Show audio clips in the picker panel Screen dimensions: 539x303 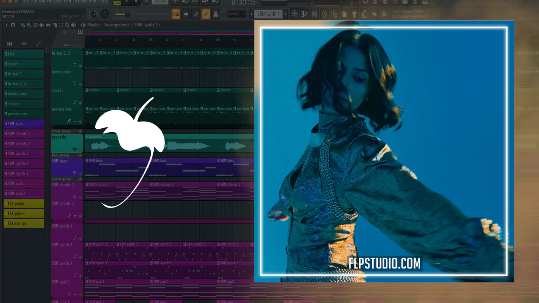tap(24, 43)
